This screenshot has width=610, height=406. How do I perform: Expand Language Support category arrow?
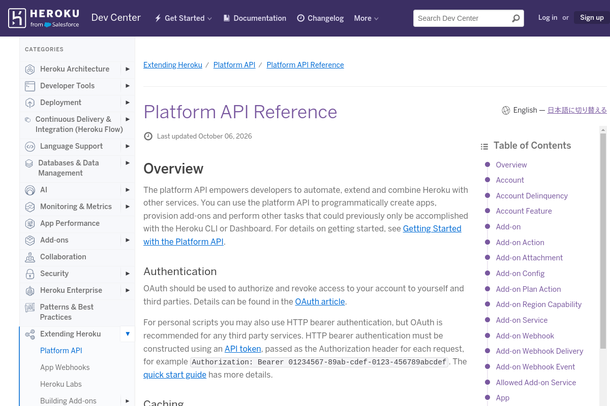click(x=128, y=146)
